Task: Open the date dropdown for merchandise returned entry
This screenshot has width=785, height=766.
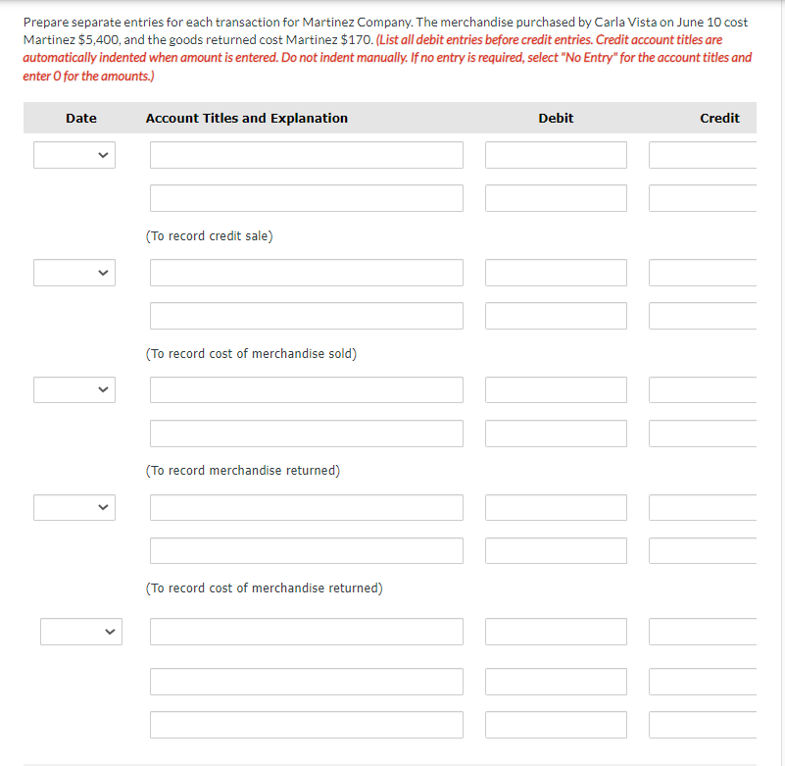Action: (x=74, y=389)
